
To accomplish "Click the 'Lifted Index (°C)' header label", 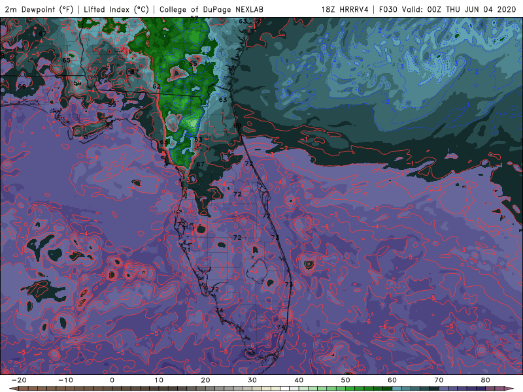I will [116, 10].
